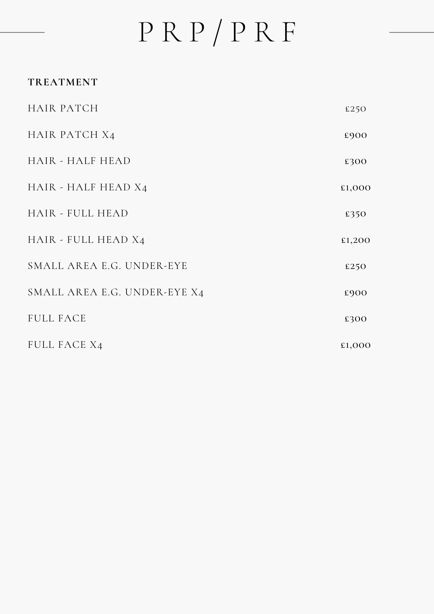Select the £300 price beside Full Face

tap(356, 319)
